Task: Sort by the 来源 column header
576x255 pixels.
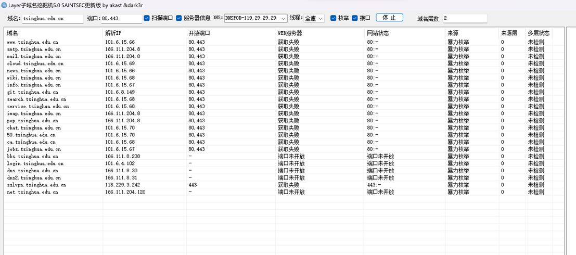Action: click(x=471, y=33)
